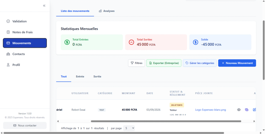Select the Entrée filter tab
The height and width of the screenshot is (134, 265).
pyautogui.click(x=80, y=76)
